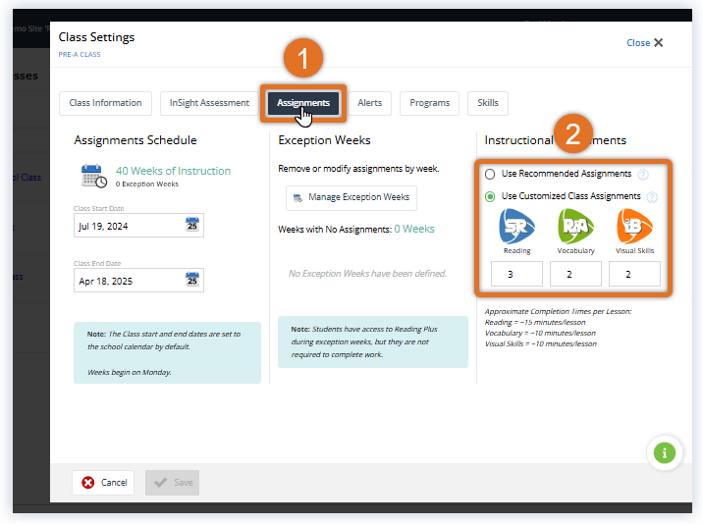Open the Class Start Date calendar picker
This screenshot has height=524, width=703.
tap(192, 224)
